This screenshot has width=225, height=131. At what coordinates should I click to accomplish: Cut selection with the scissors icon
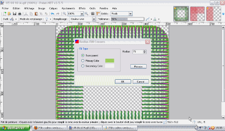tap(26, 14)
